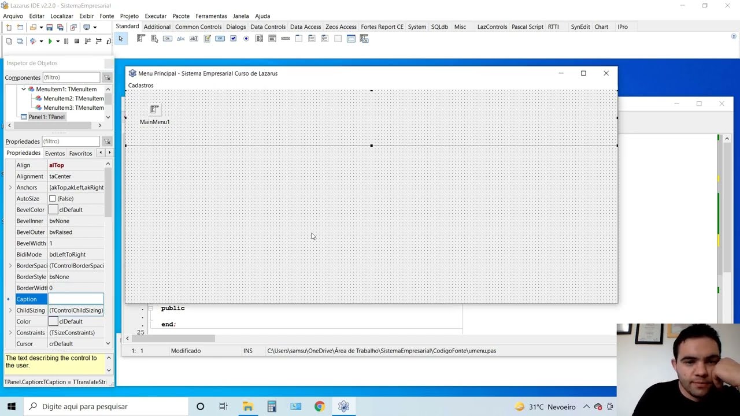Expand the ChildSizing property
Viewport: 740px width, 416px height.
pyautogui.click(x=10, y=310)
